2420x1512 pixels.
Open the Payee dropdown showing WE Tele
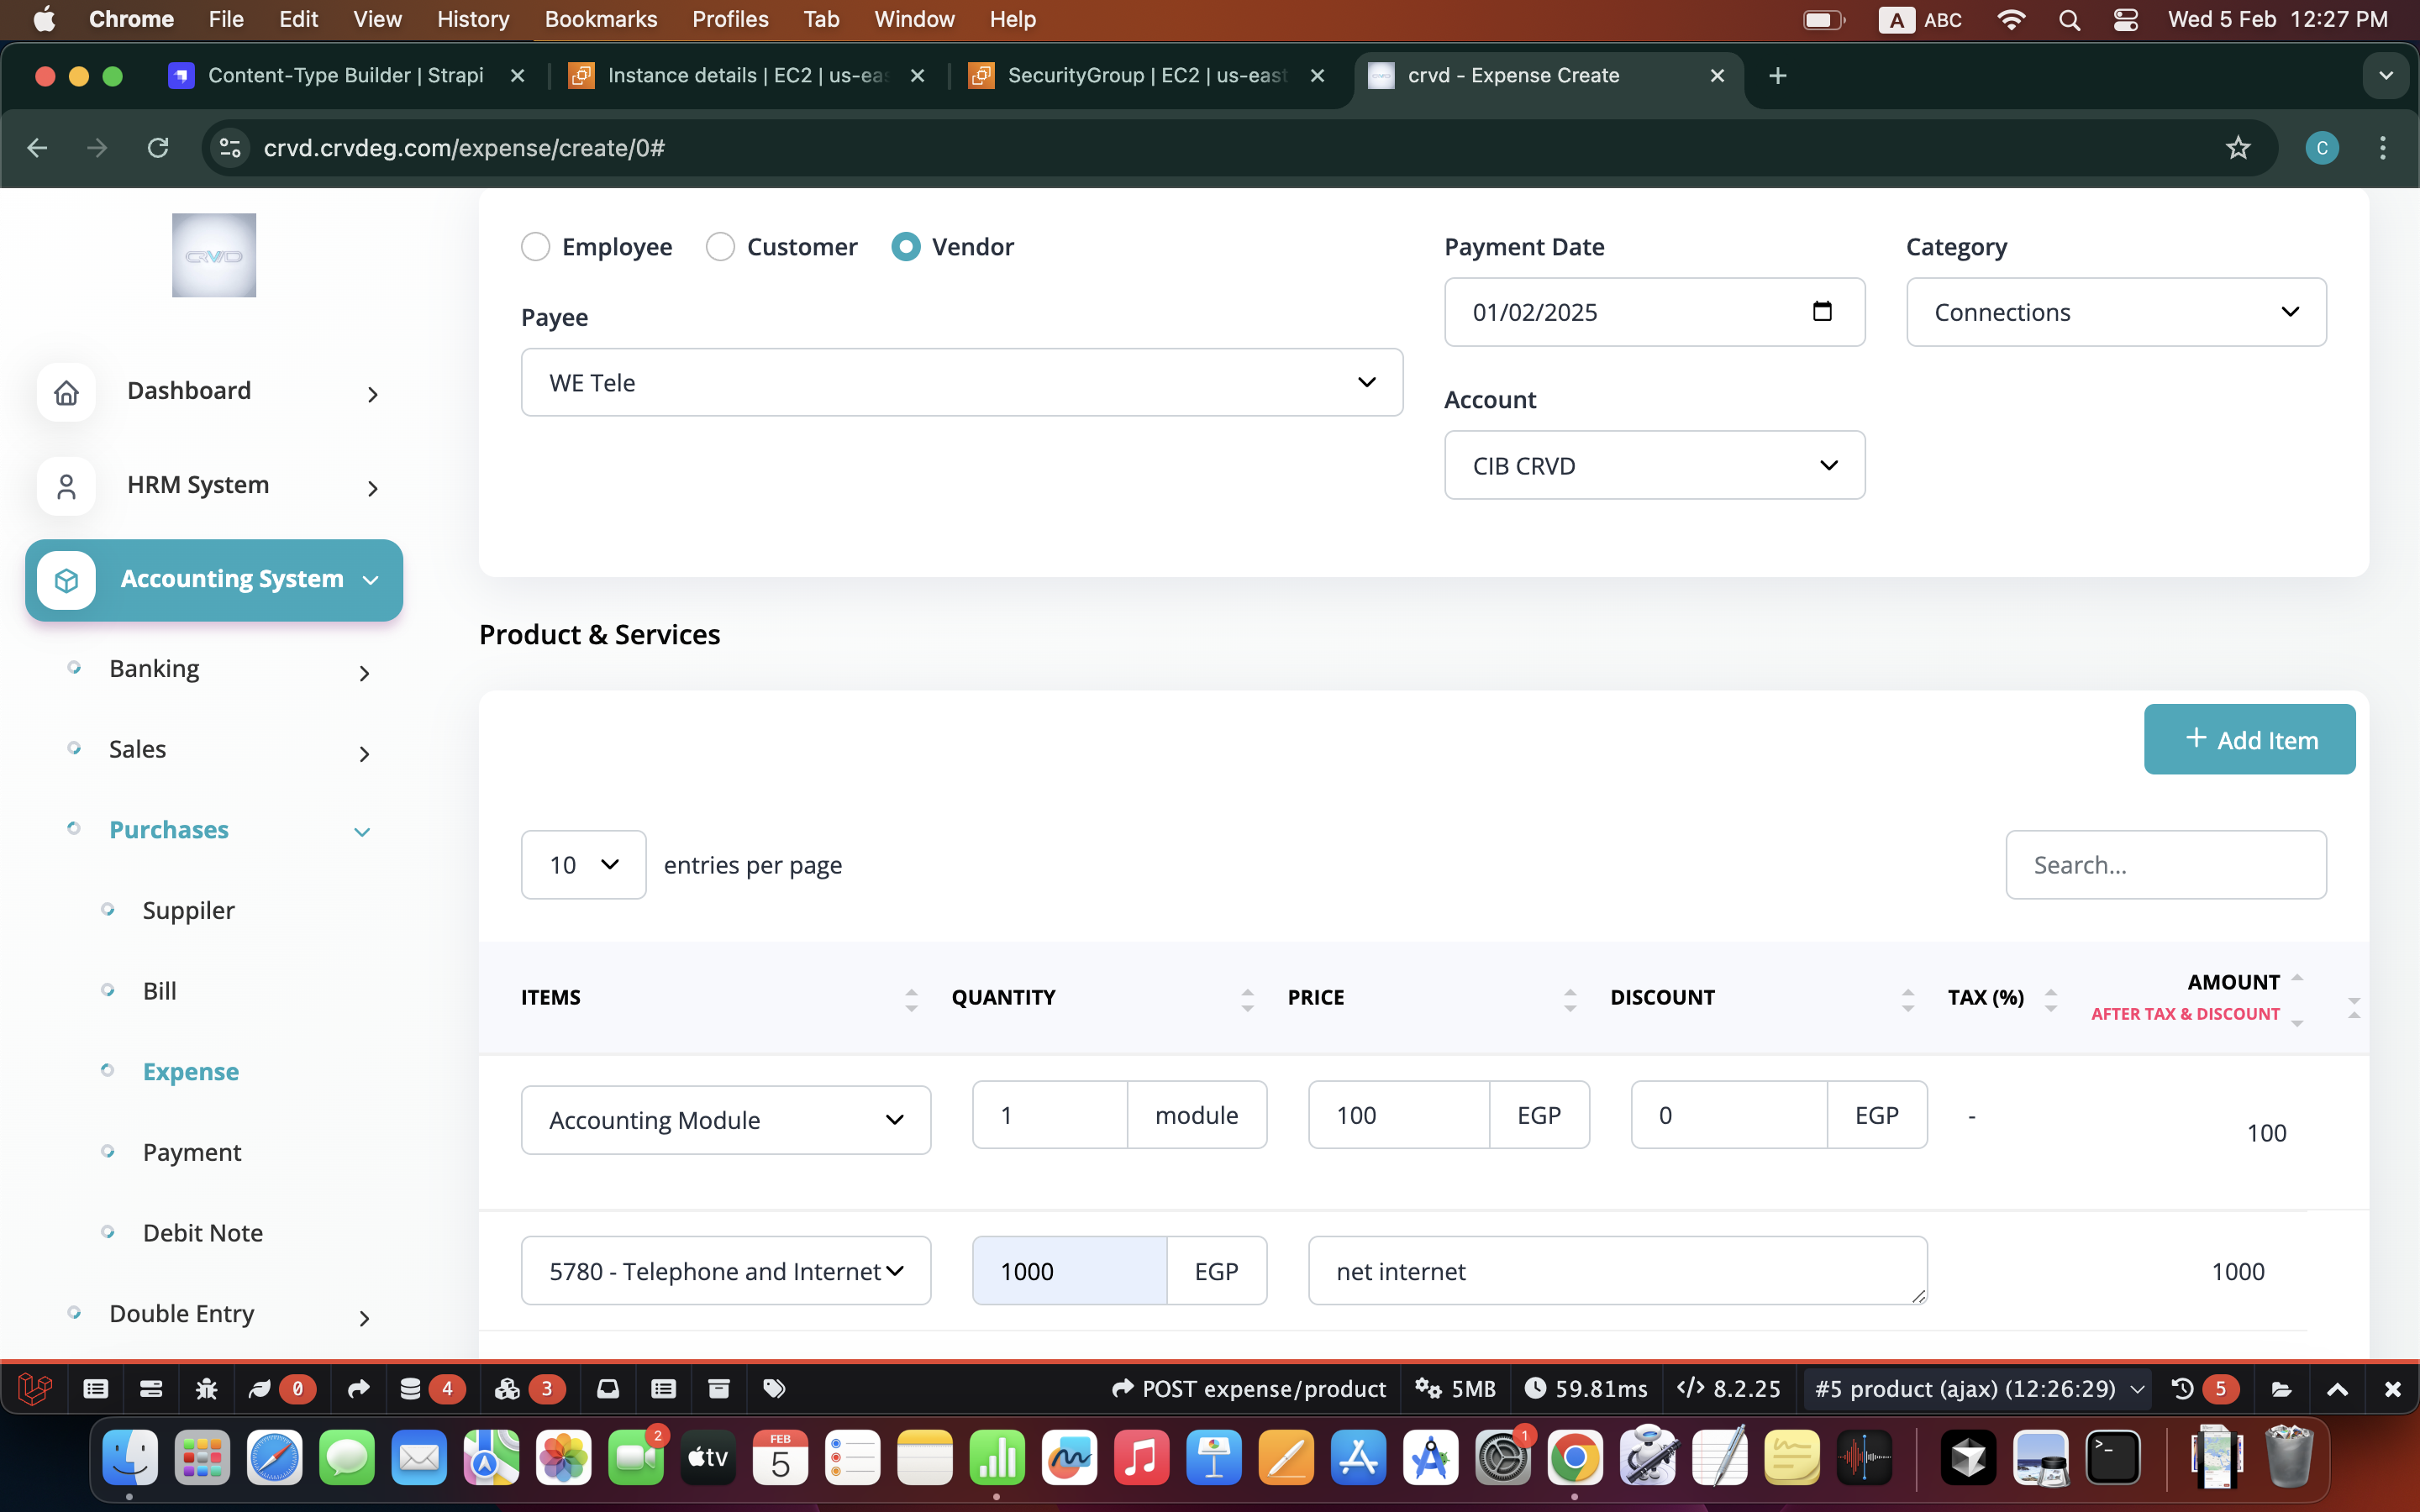[961, 382]
